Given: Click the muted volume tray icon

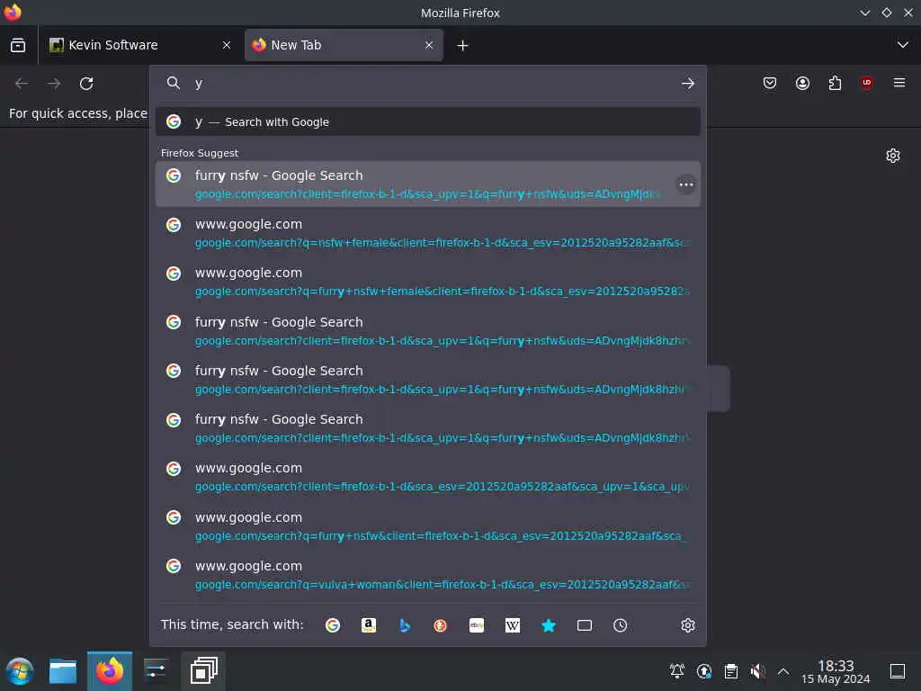Looking at the screenshot, I should pyautogui.click(x=757, y=671).
